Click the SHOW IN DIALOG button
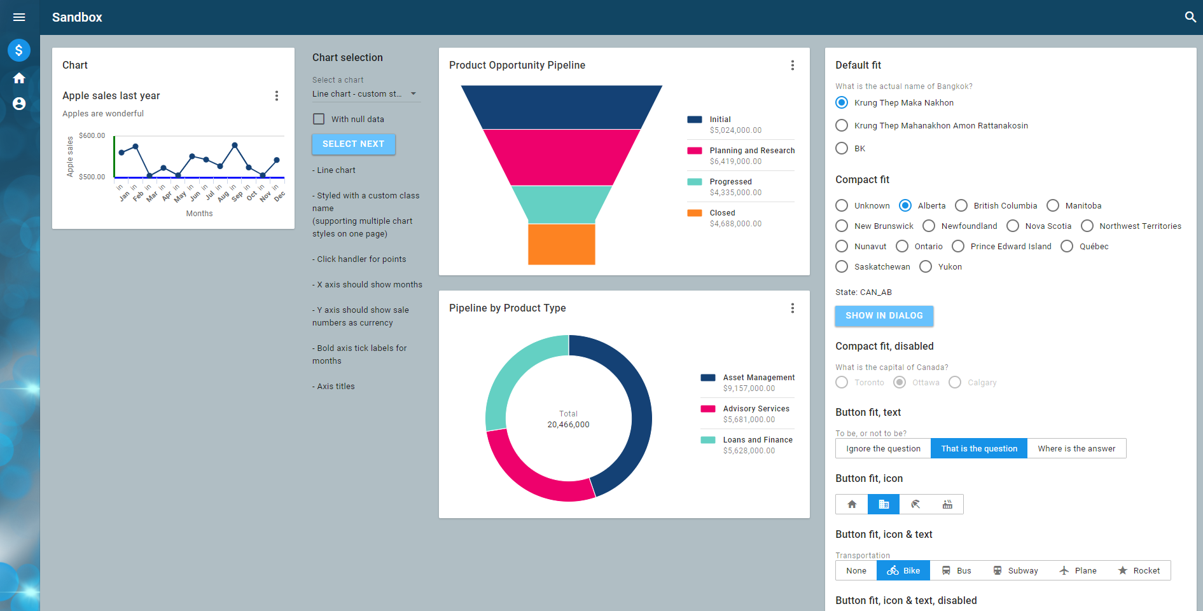Image resolution: width=1203 pixels, height=611 pixels. (884, 316)
